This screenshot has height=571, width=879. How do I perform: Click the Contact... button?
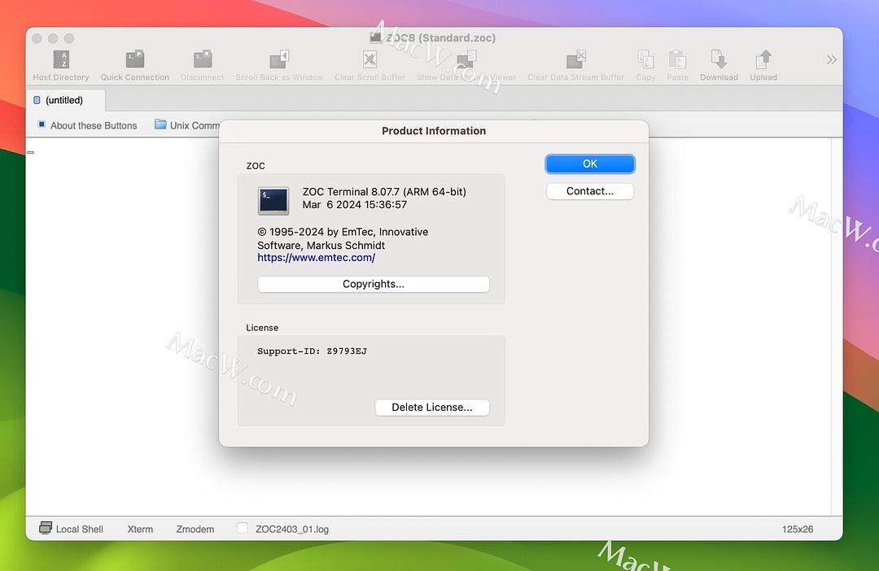click(x=589, y=191)
